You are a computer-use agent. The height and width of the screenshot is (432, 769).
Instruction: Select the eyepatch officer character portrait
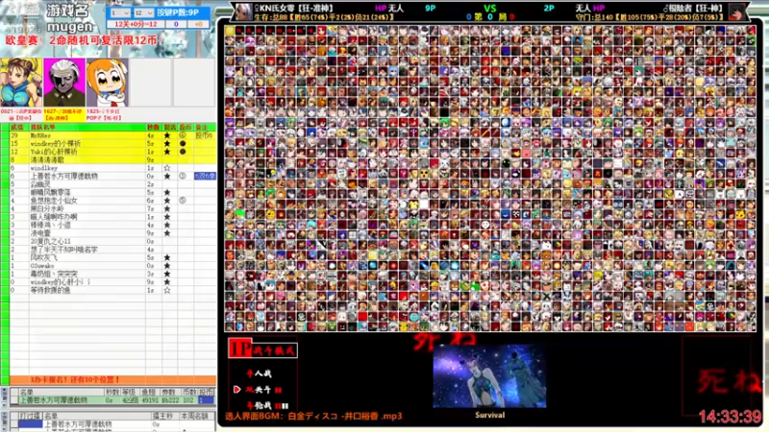pyautogui.click(x=64, y=83)
